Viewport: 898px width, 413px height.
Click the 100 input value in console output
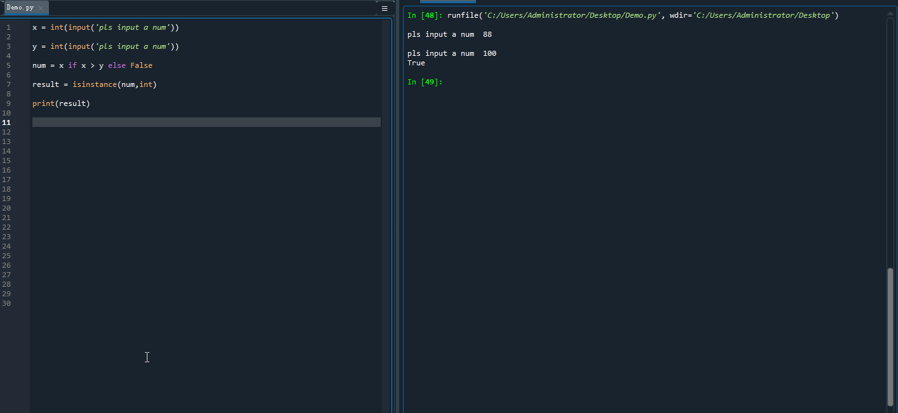[489, 53]
